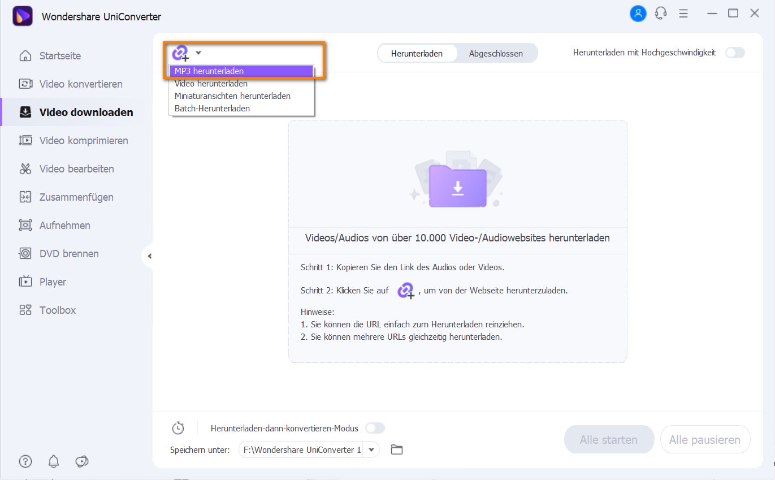Click text 'Schritt 1: Kopieren Sie den Link'
775x480 pixels.
(402, 267)
